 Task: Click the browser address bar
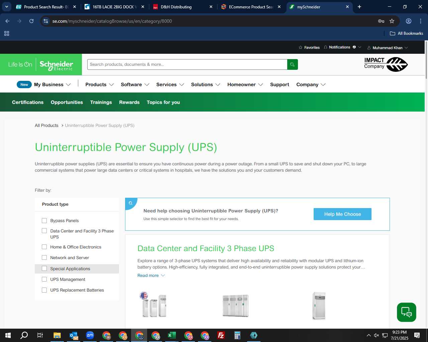[214, 21]
